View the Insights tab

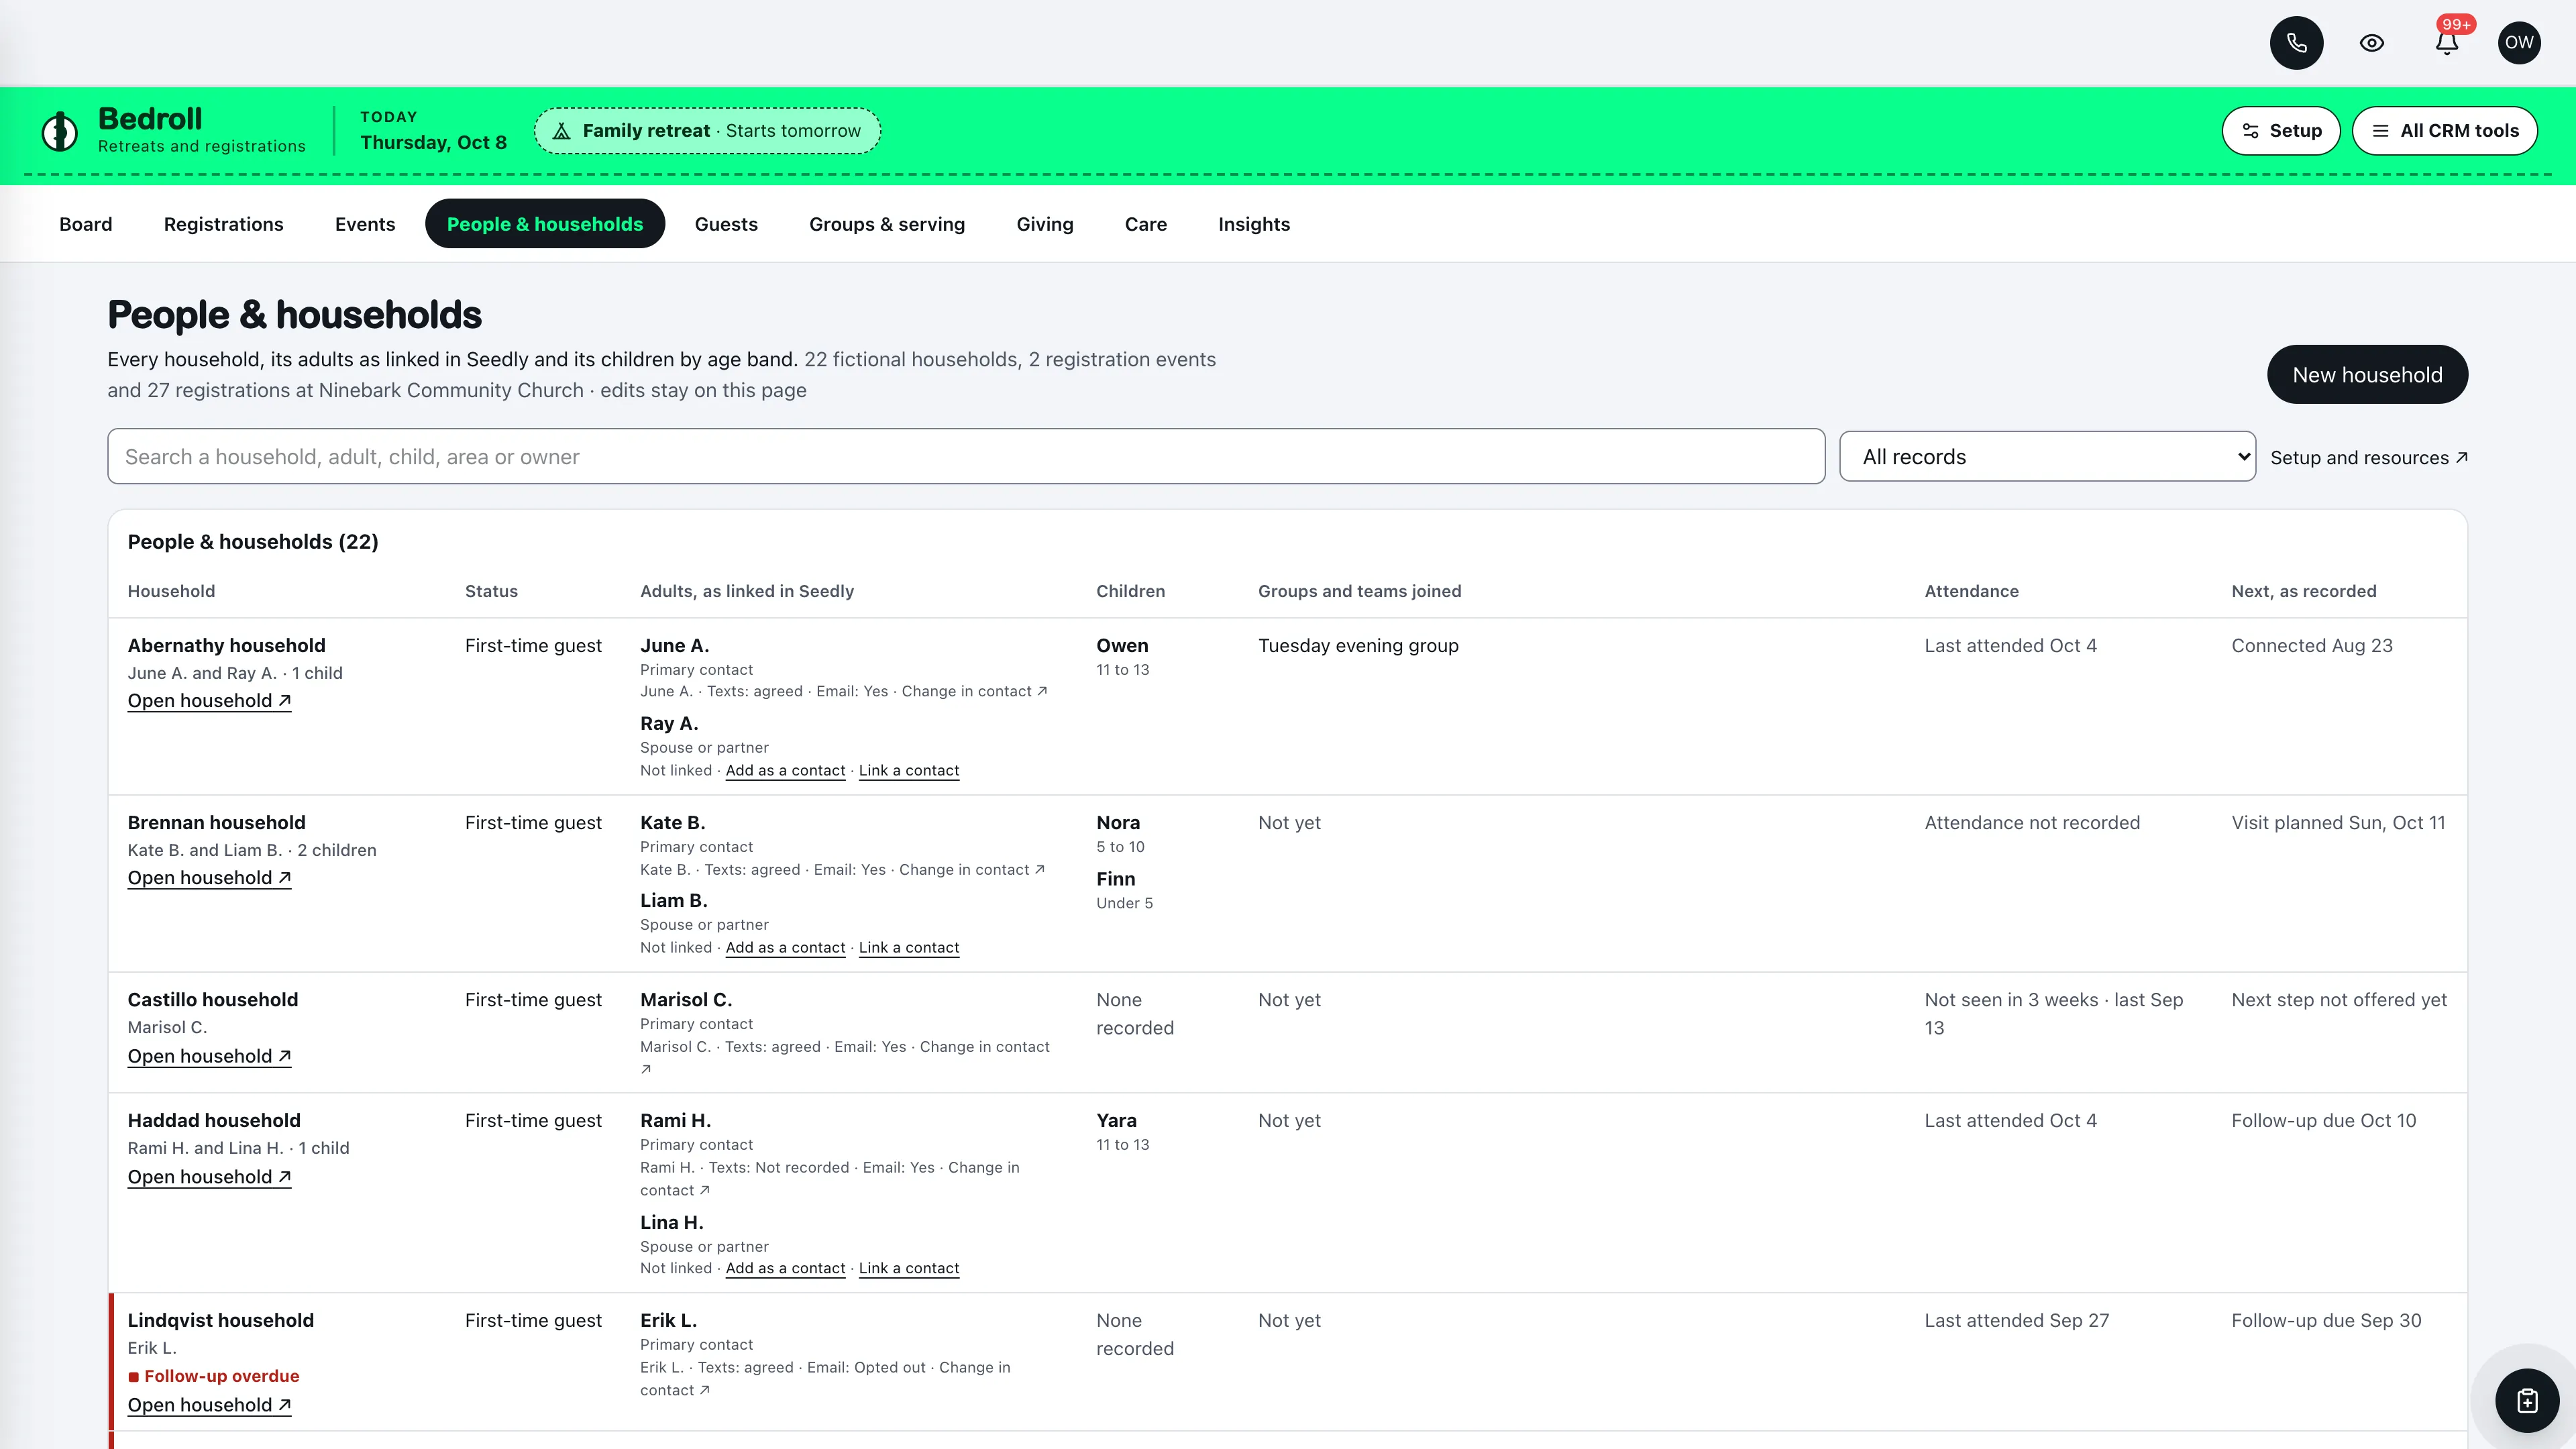coord(1254,224)
